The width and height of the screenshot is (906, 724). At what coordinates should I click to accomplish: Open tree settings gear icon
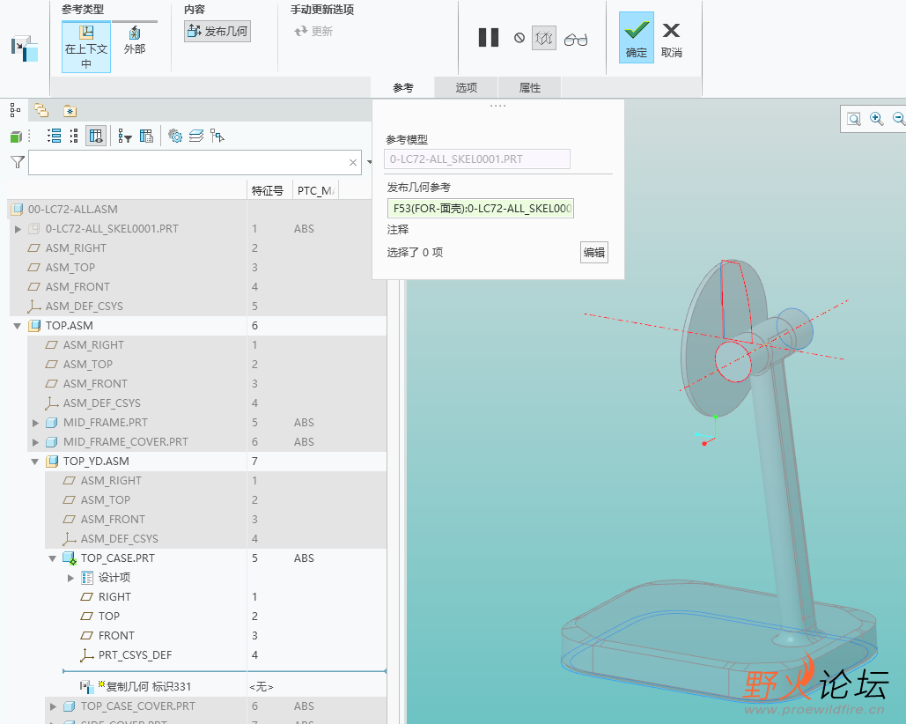[175, 136]
